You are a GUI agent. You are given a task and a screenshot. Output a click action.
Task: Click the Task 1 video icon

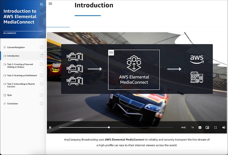click(x=5, y=64)
